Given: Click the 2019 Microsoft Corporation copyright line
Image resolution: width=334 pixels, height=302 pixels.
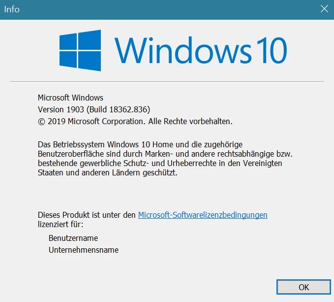Looking at the screenshot, I should coord(135,121).
